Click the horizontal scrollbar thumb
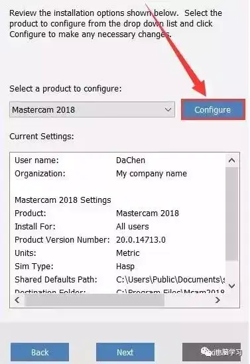Screen dimensions: 250x364 coord(94,300)
